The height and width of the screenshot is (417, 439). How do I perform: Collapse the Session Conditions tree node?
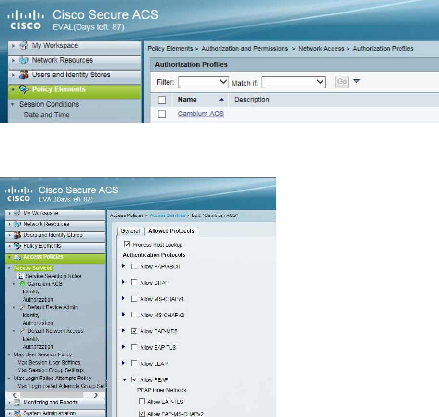[13, 105]
